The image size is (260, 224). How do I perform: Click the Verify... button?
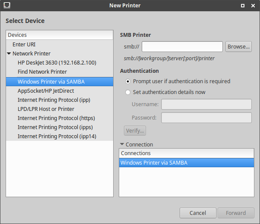[x=135, y=130]
